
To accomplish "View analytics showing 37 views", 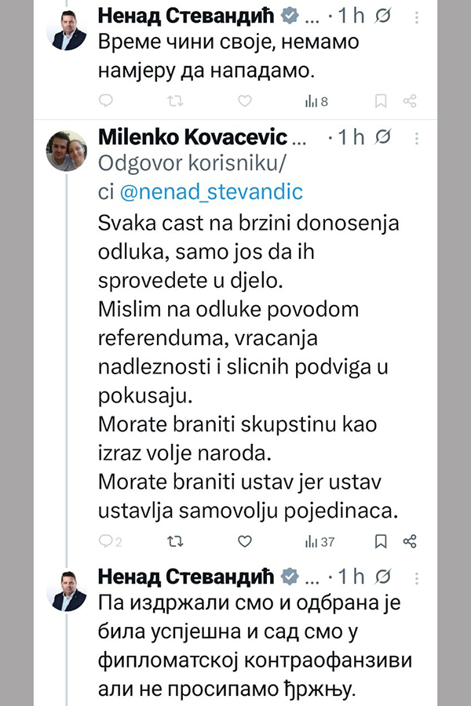I will (319, 541).
